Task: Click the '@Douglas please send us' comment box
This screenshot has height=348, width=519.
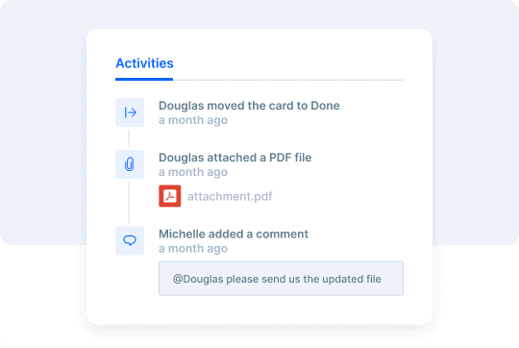Action: pos(281,278)
